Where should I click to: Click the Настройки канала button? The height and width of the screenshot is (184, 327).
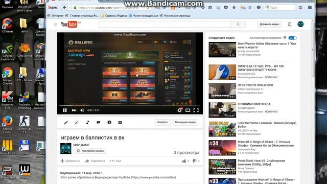click(x=90, y=151)
